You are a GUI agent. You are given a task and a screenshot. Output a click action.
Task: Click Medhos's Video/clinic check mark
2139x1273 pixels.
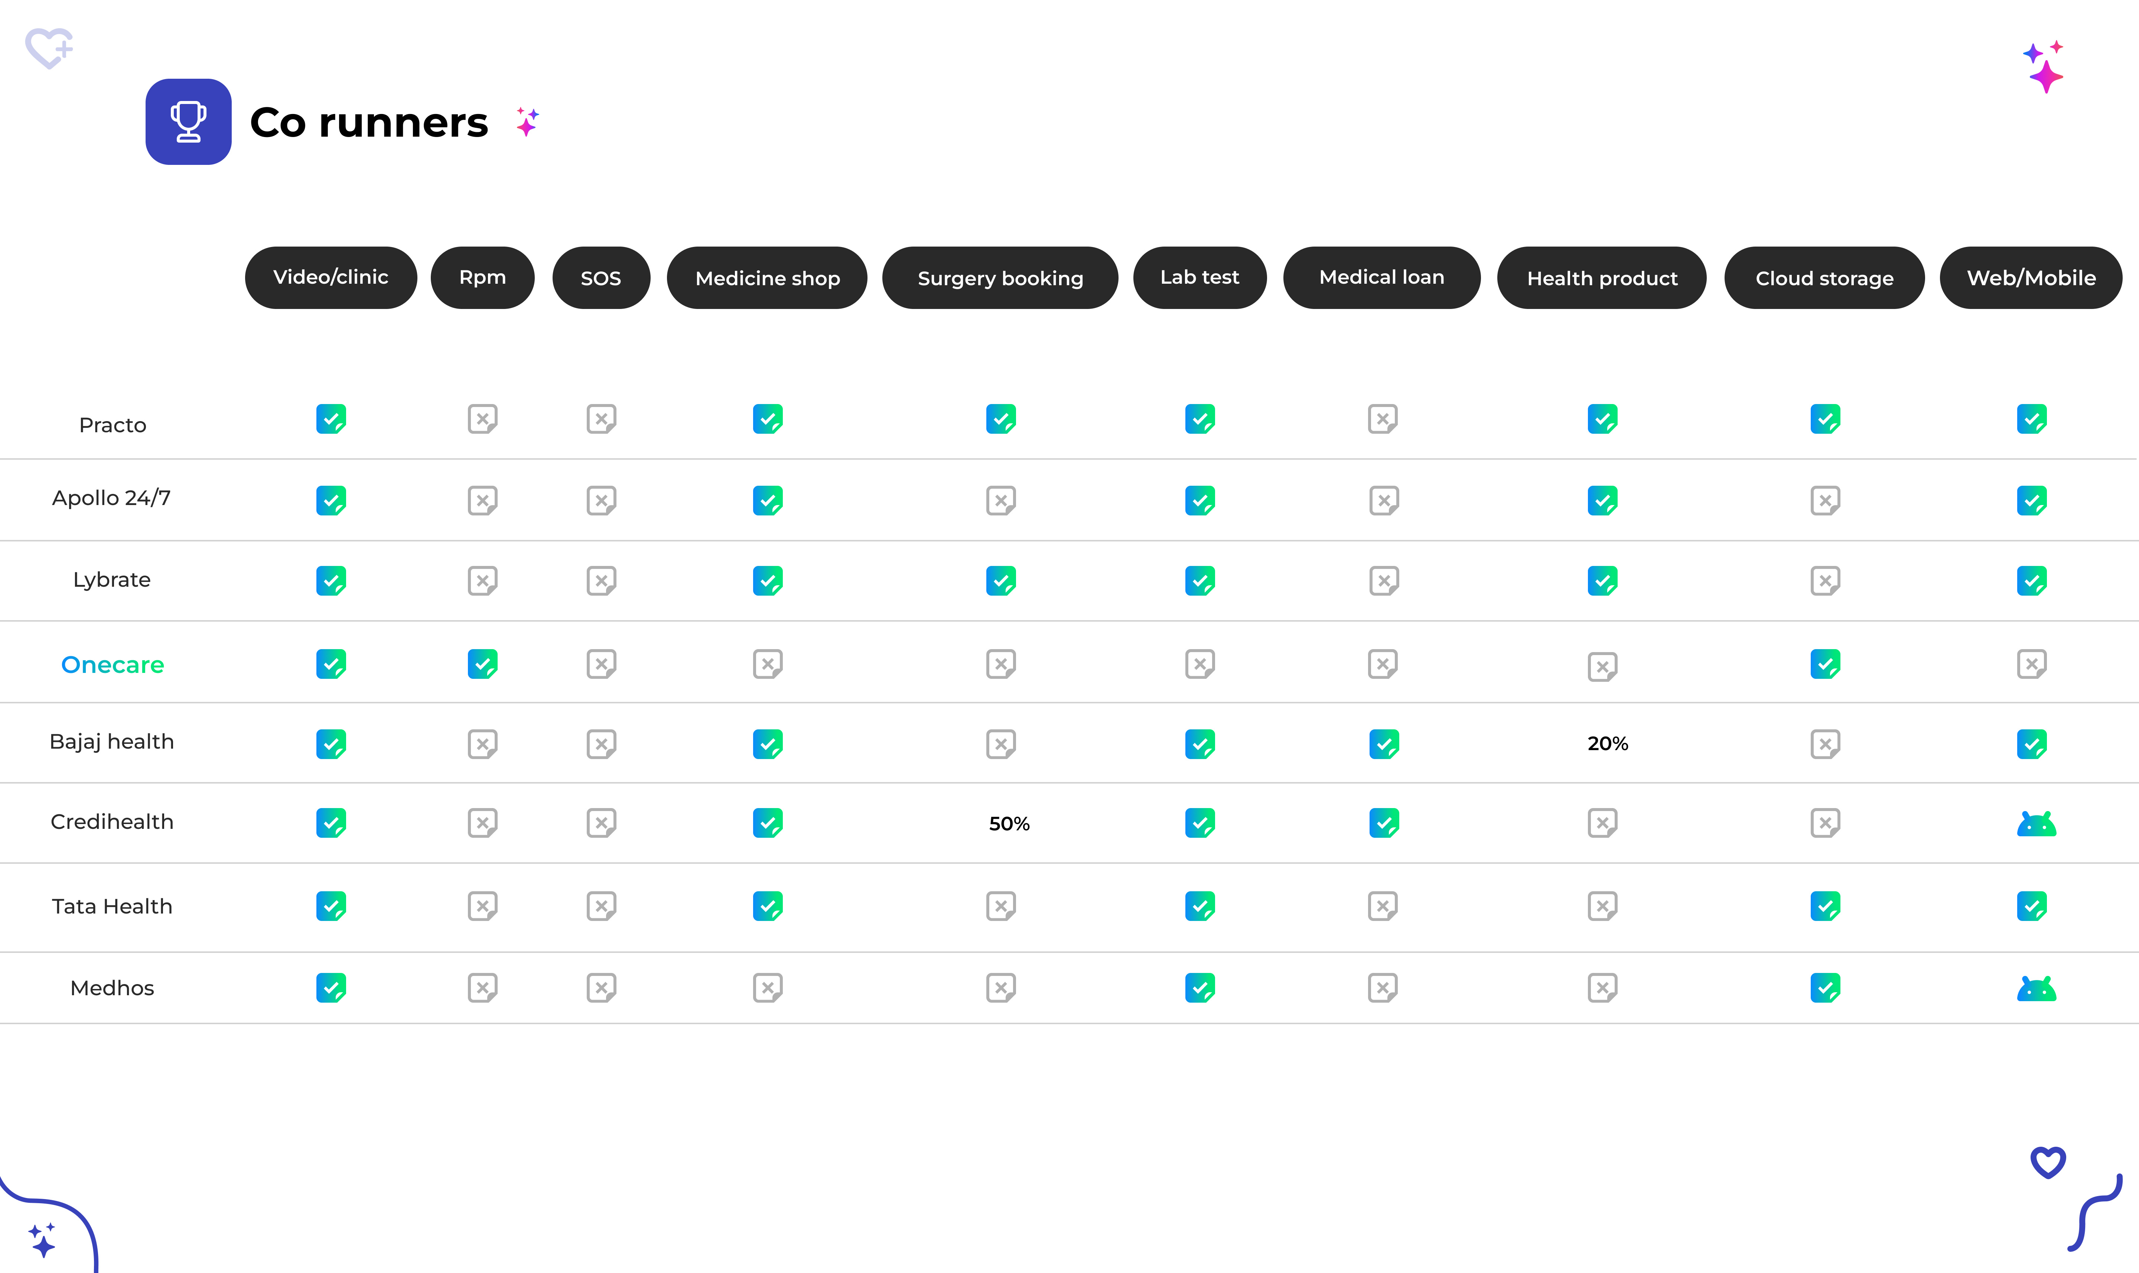331,987
